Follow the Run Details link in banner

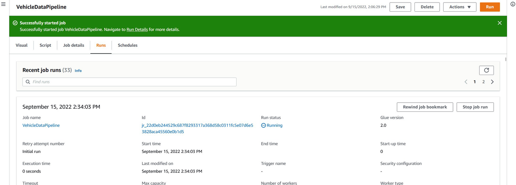coord(137,29)
